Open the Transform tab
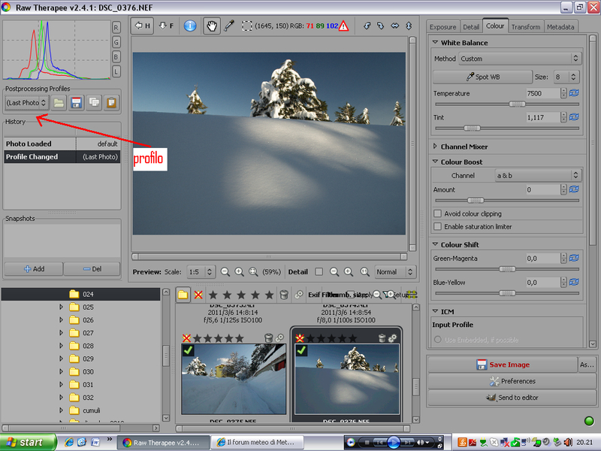The image size is (601, 451). click(525, 27)
